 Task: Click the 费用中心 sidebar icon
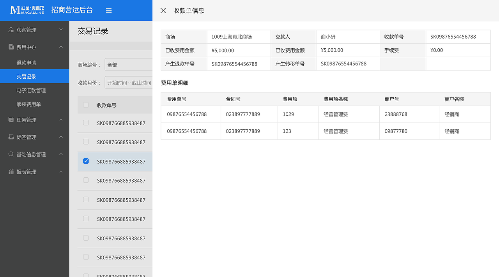point(11,47)
